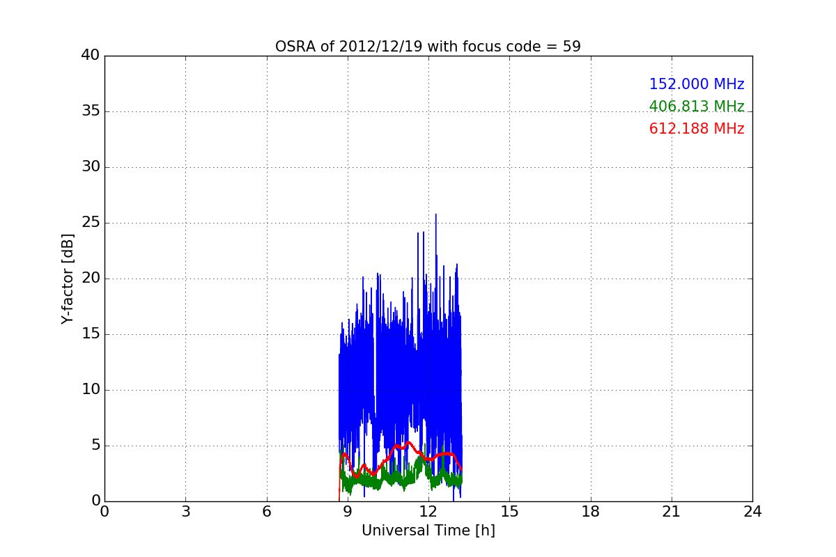
Task: Click the y-axis tick label 30
Action: click(x=90, y=167)
